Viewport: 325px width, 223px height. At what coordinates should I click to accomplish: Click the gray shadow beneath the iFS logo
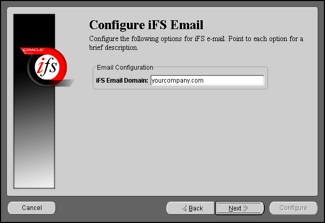[x=62, y=83]
